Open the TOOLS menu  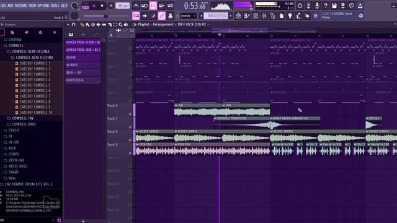55,6
